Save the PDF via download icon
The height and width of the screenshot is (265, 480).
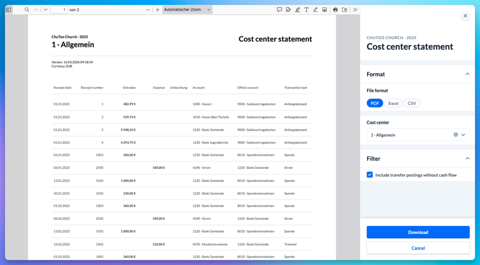coord(345,10)
